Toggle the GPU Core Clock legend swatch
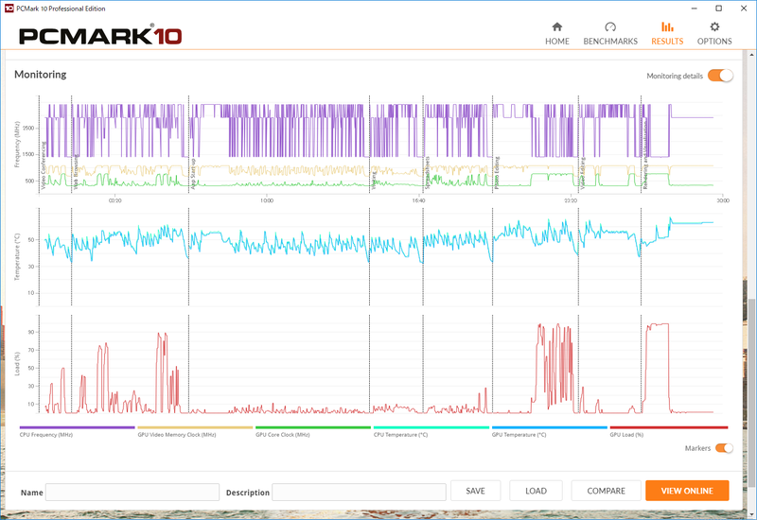This screenshot has width=757, height=520. [x=313, y=427]
